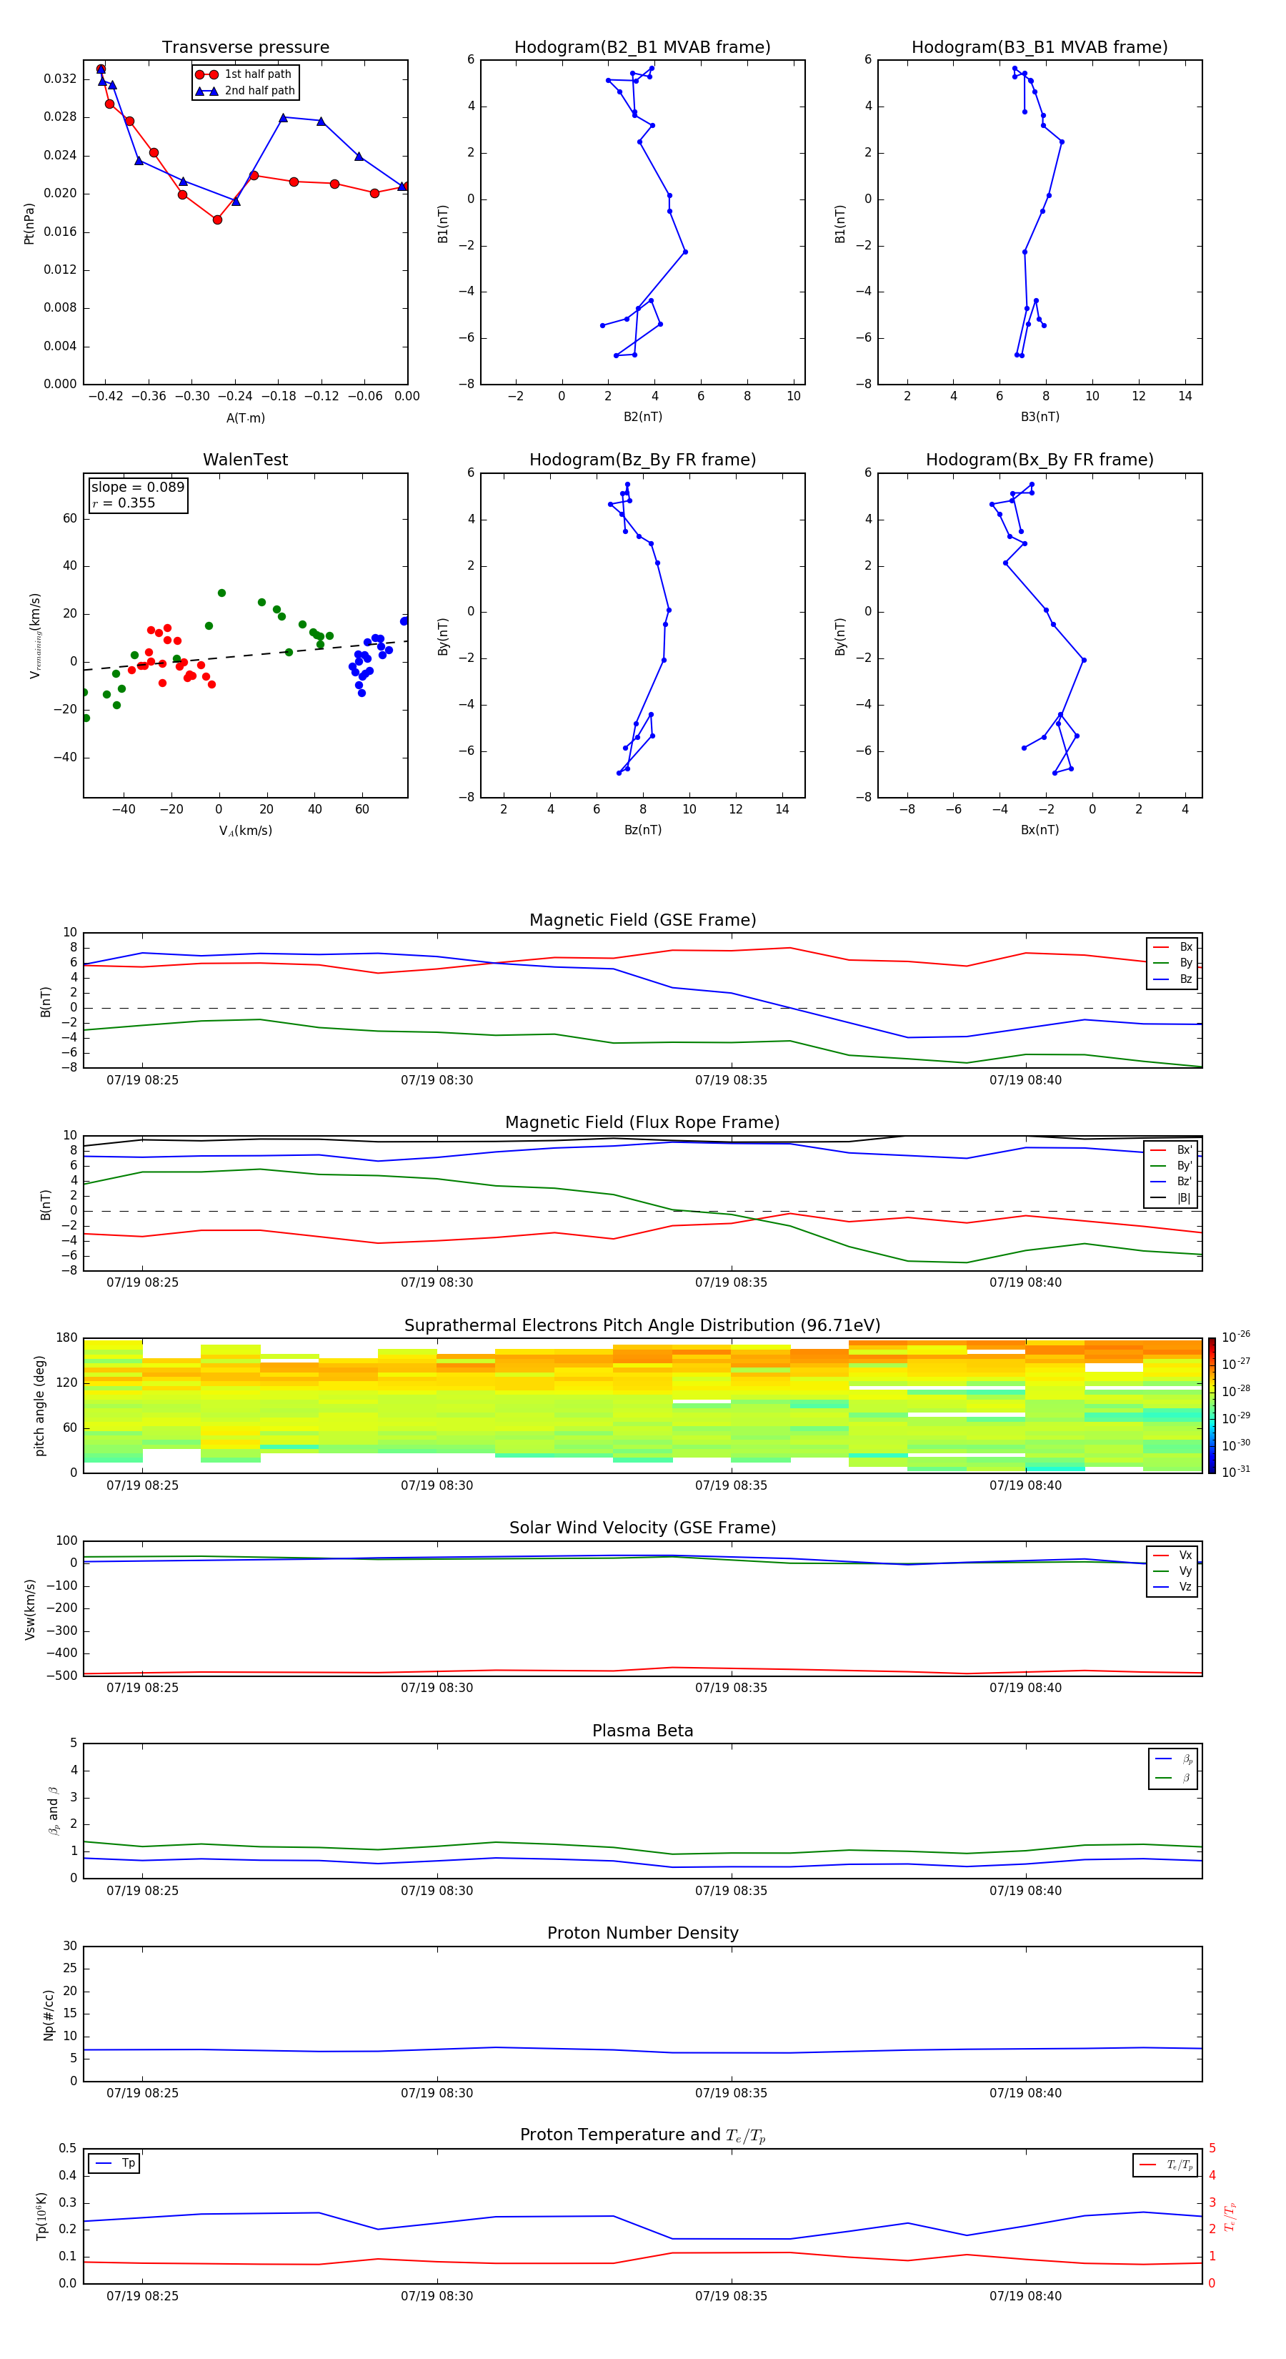
Task: Click the 'Vx' velocity legend entry
Action: click(1172, 1555)
